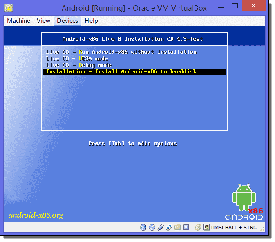Click the Android x86 robot logo

click(x=244, y=202)
